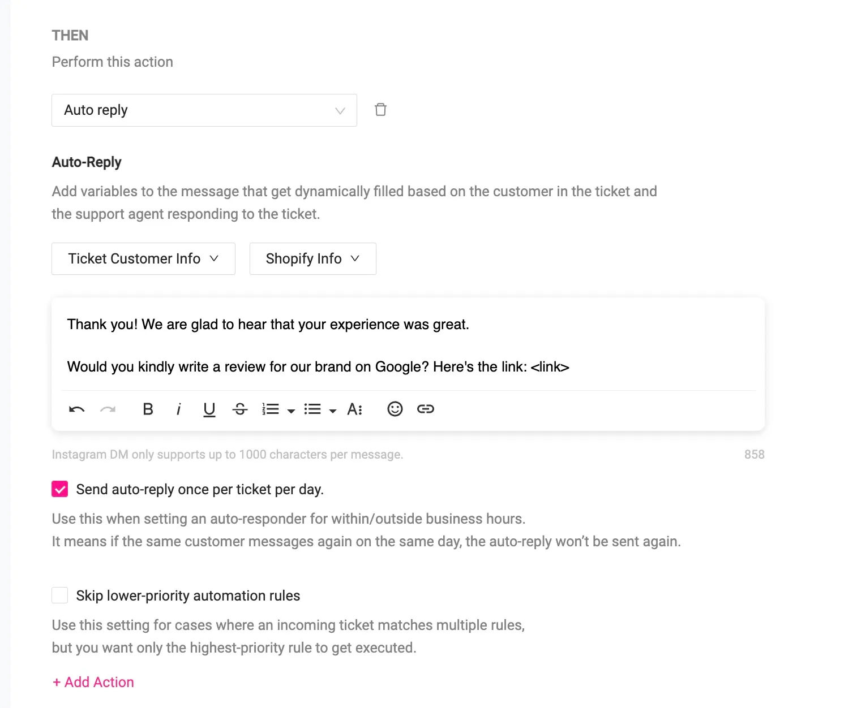This screenshot has height=708, width=857.
Task: Apply a numbered list to the message
Action: point(271,409)
